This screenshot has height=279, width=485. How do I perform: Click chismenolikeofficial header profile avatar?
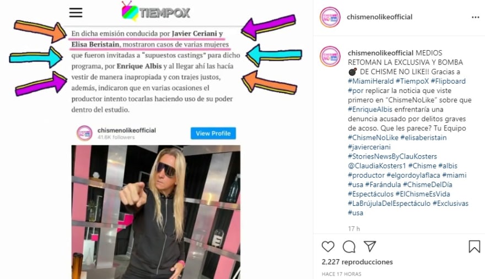pyautogui.click(x=330, y=17)
